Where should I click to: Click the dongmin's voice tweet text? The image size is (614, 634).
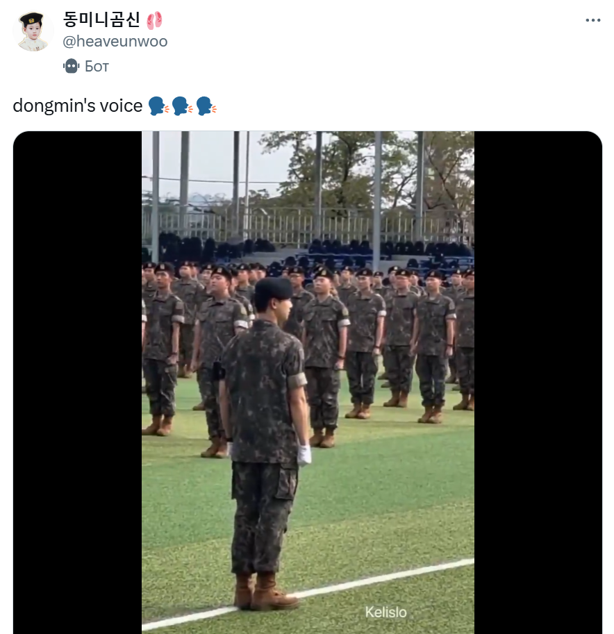tap(78, 106)
